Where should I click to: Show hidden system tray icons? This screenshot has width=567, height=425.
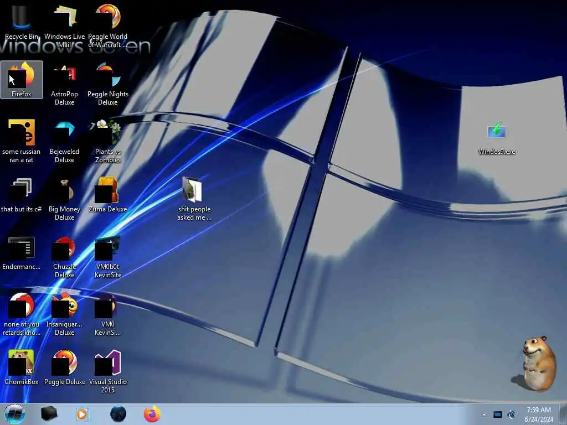(x=484, y=414)
